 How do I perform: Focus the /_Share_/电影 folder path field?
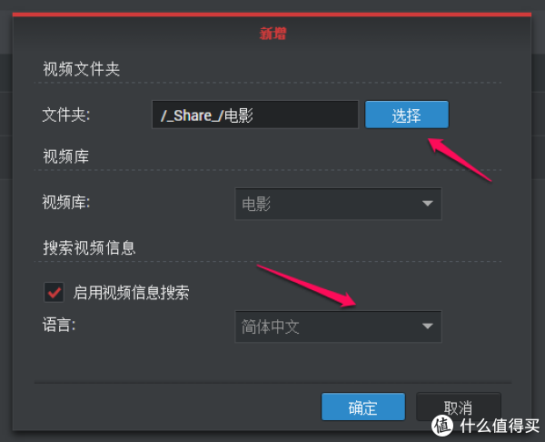(255, 115)
